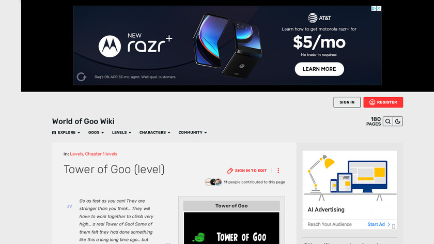Open the Community navigation menu
Image resolution: width=434 pixels, height=244 pixels.
[193, 132]
